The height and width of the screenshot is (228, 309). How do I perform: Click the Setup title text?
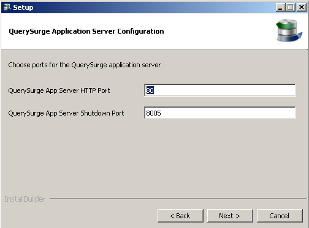point(23,7)
